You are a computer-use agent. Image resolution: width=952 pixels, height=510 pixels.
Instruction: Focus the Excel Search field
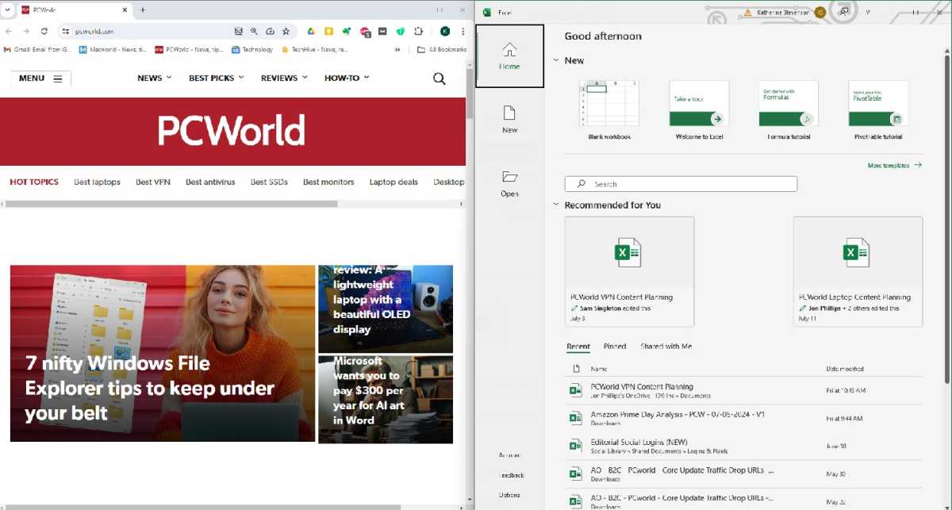coord(681,184)
